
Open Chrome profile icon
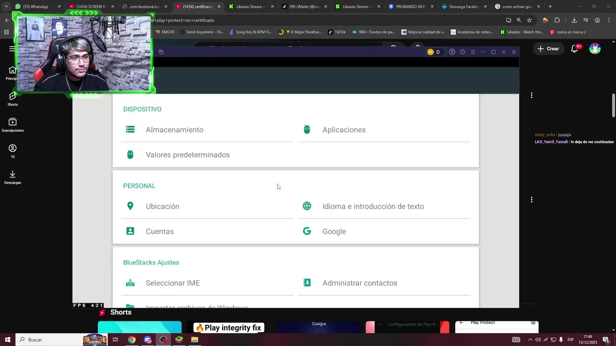(597, 20)
